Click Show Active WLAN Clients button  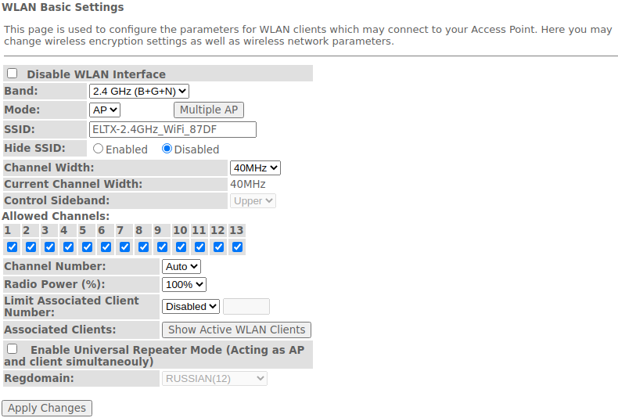click(236, 330)
